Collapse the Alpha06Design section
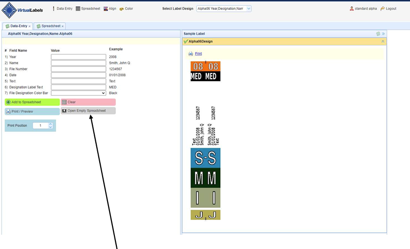The width and height of the screenshot is (410, 249). pos(383,41)
